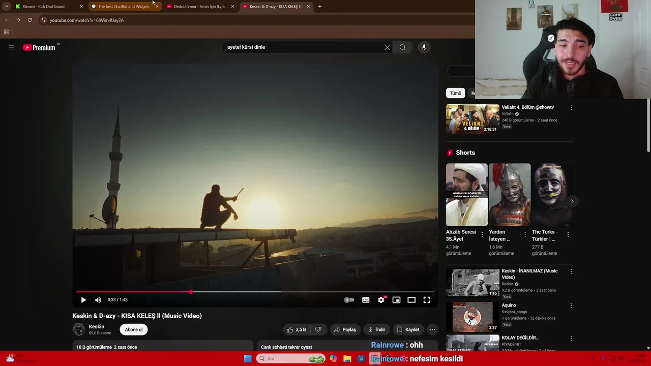Open Keskin - İNANILMAZ video title
This screenshot has width=651, height=366.
(x=529, y=274)
